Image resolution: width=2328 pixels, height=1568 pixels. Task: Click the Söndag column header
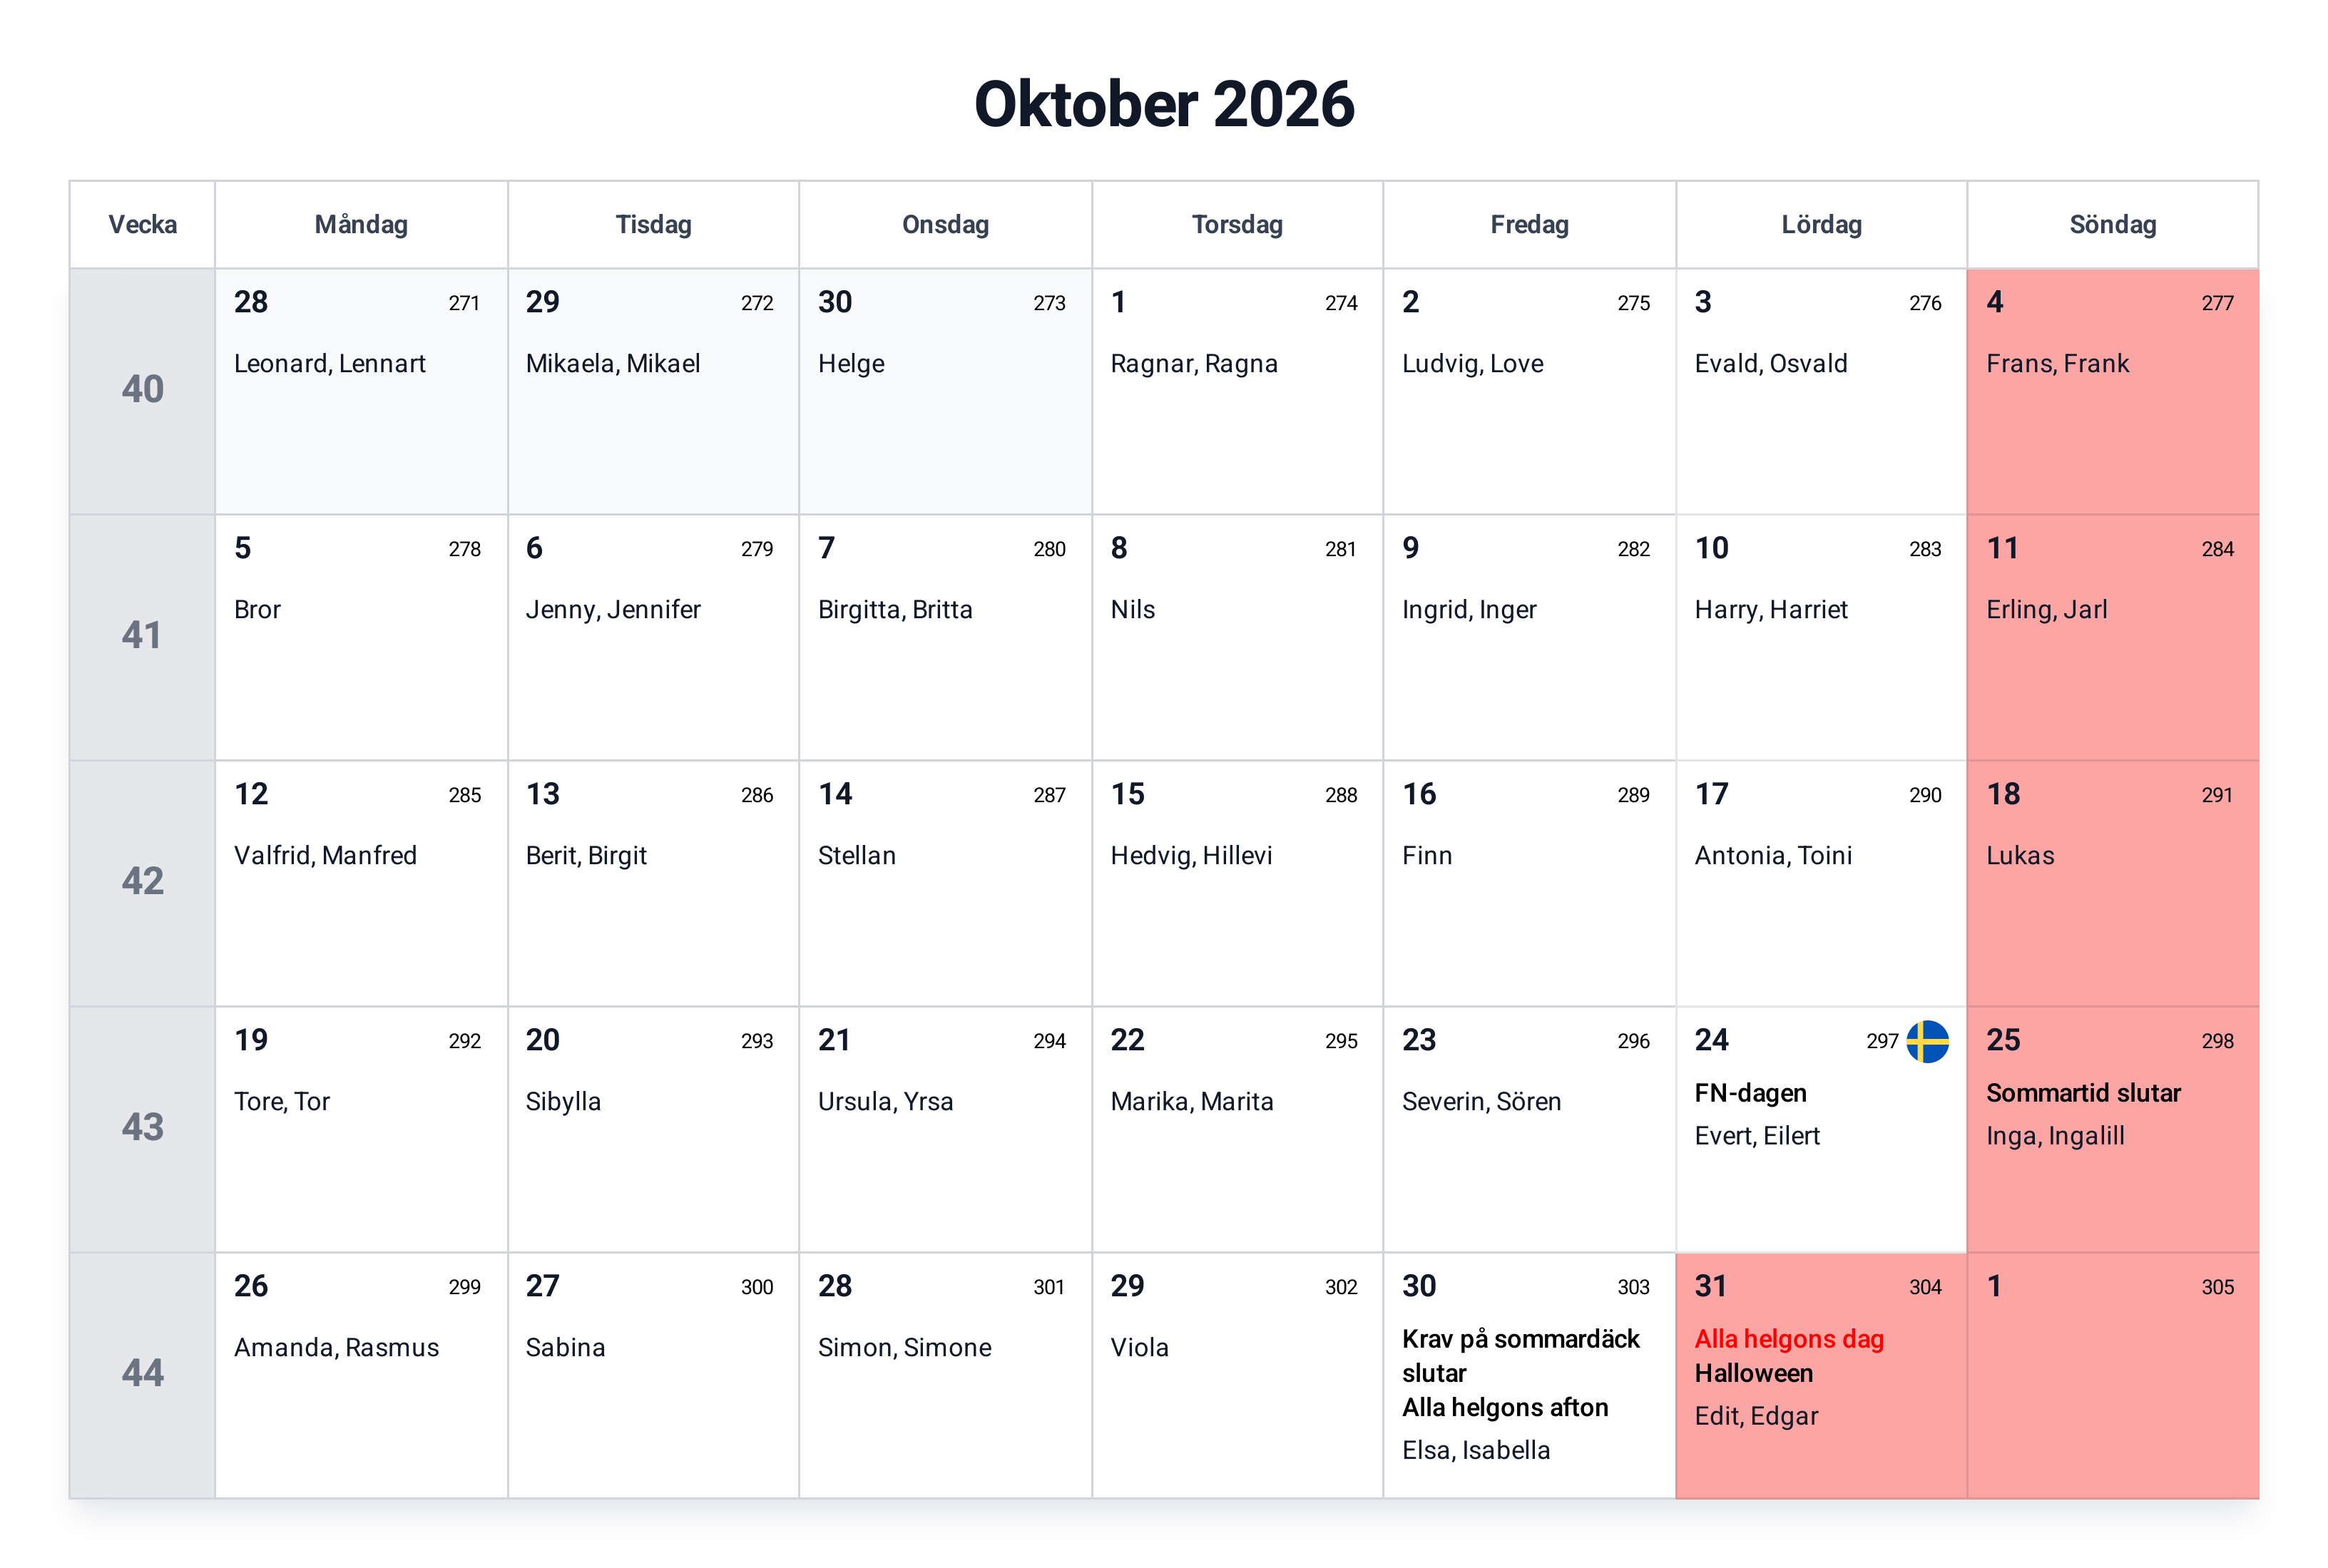click(2112, 224)
